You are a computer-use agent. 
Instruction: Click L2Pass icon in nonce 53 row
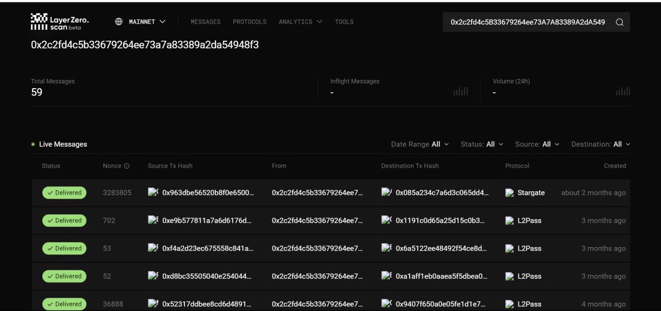(510, 248)
